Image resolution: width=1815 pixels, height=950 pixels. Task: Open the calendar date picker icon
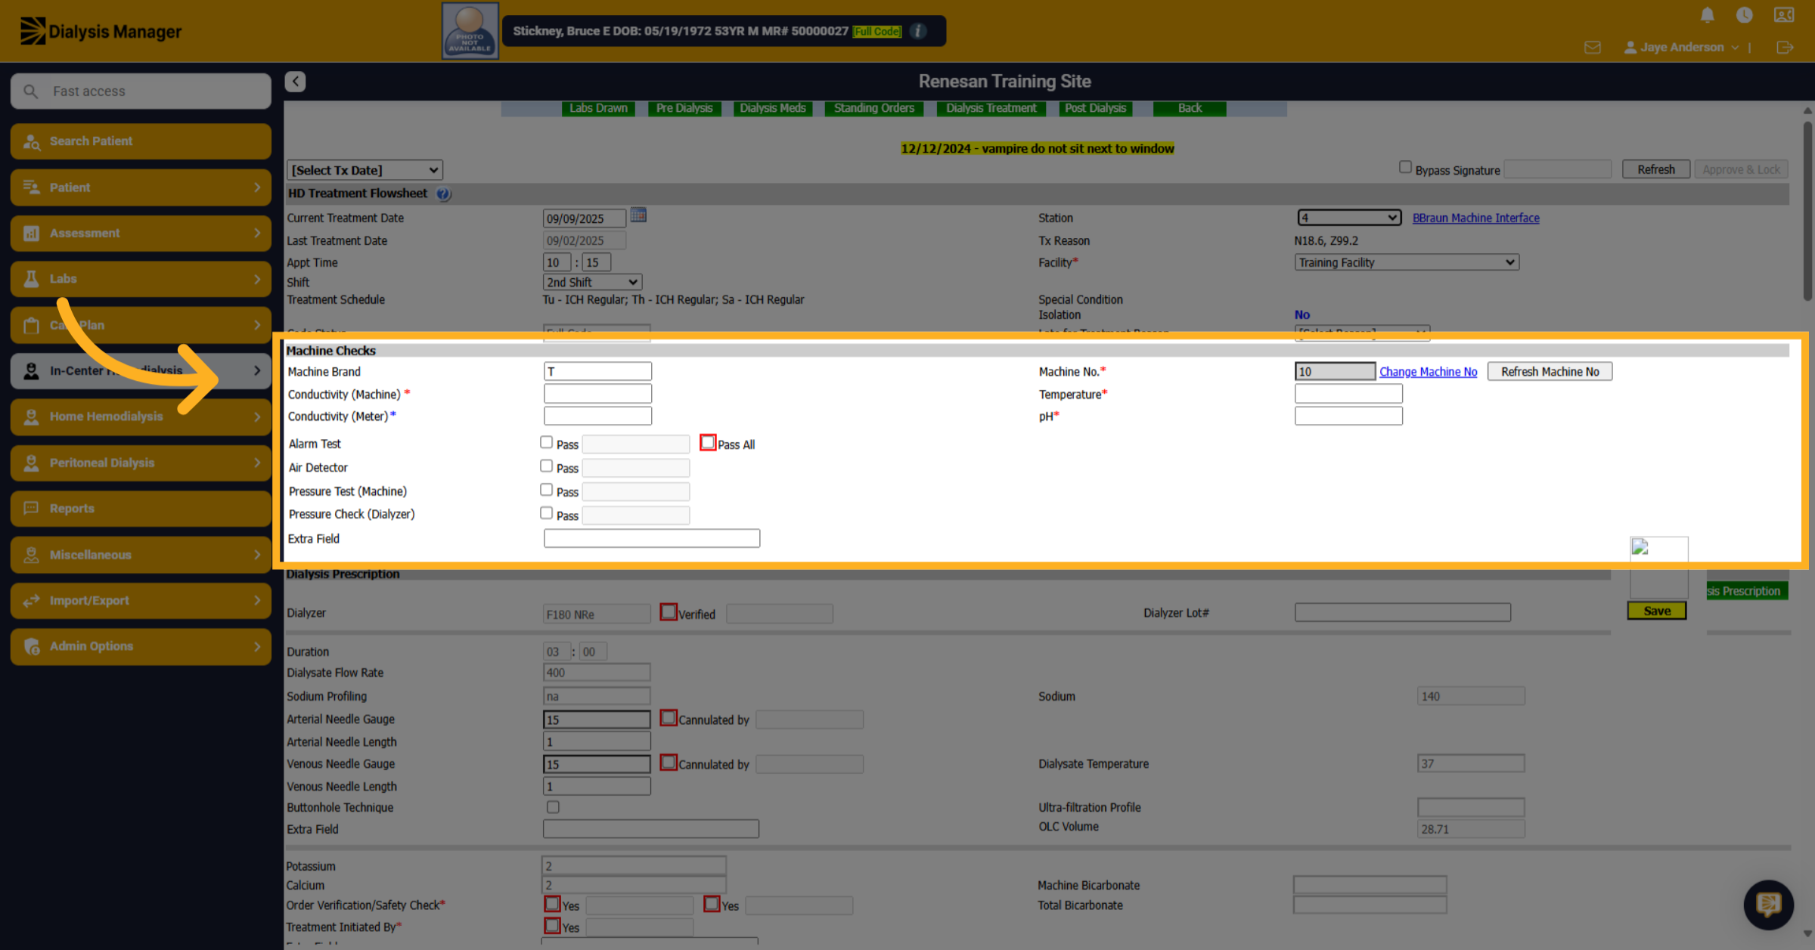[638, 216]
